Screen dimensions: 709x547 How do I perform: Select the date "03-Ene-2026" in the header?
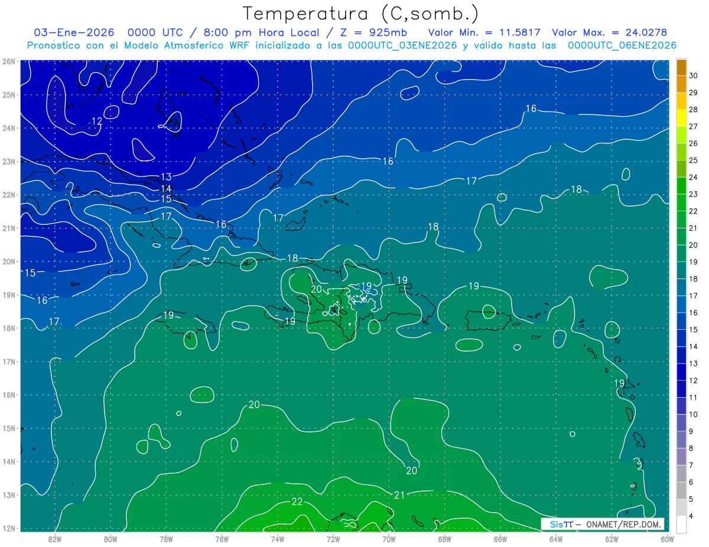pos(74,32)
